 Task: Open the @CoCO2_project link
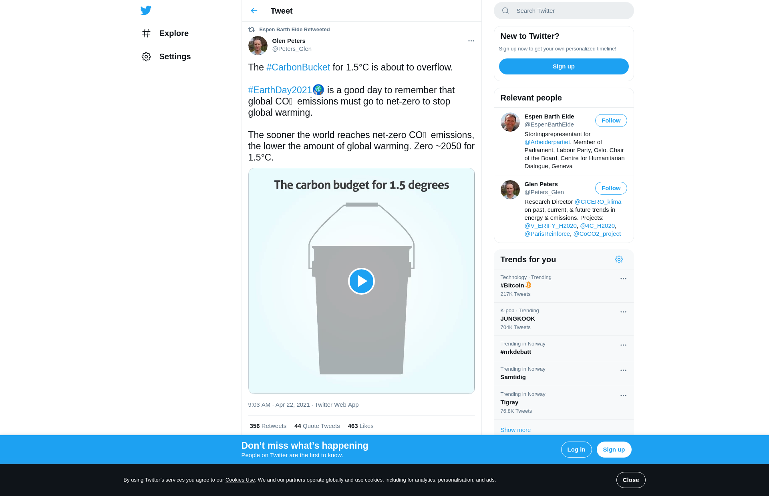tap(597, 234)
